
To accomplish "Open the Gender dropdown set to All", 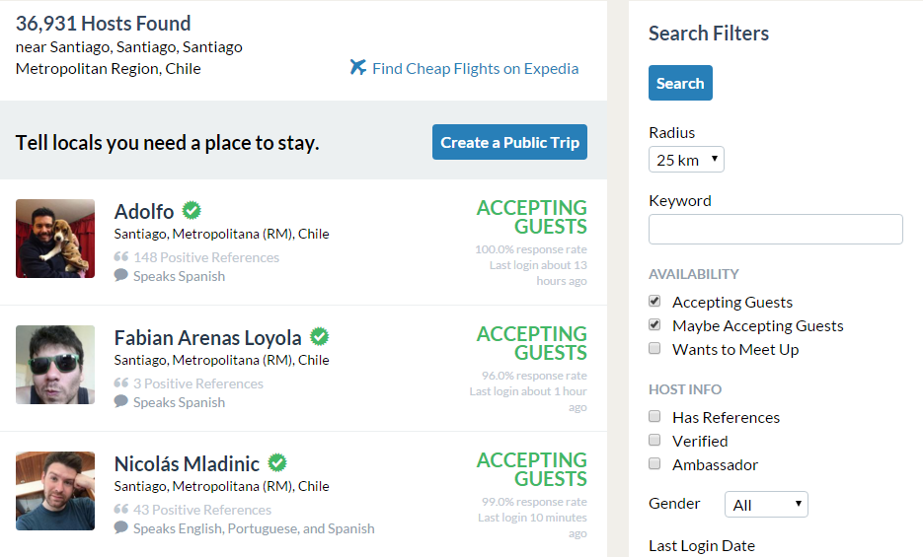I will tap(766, 505).
